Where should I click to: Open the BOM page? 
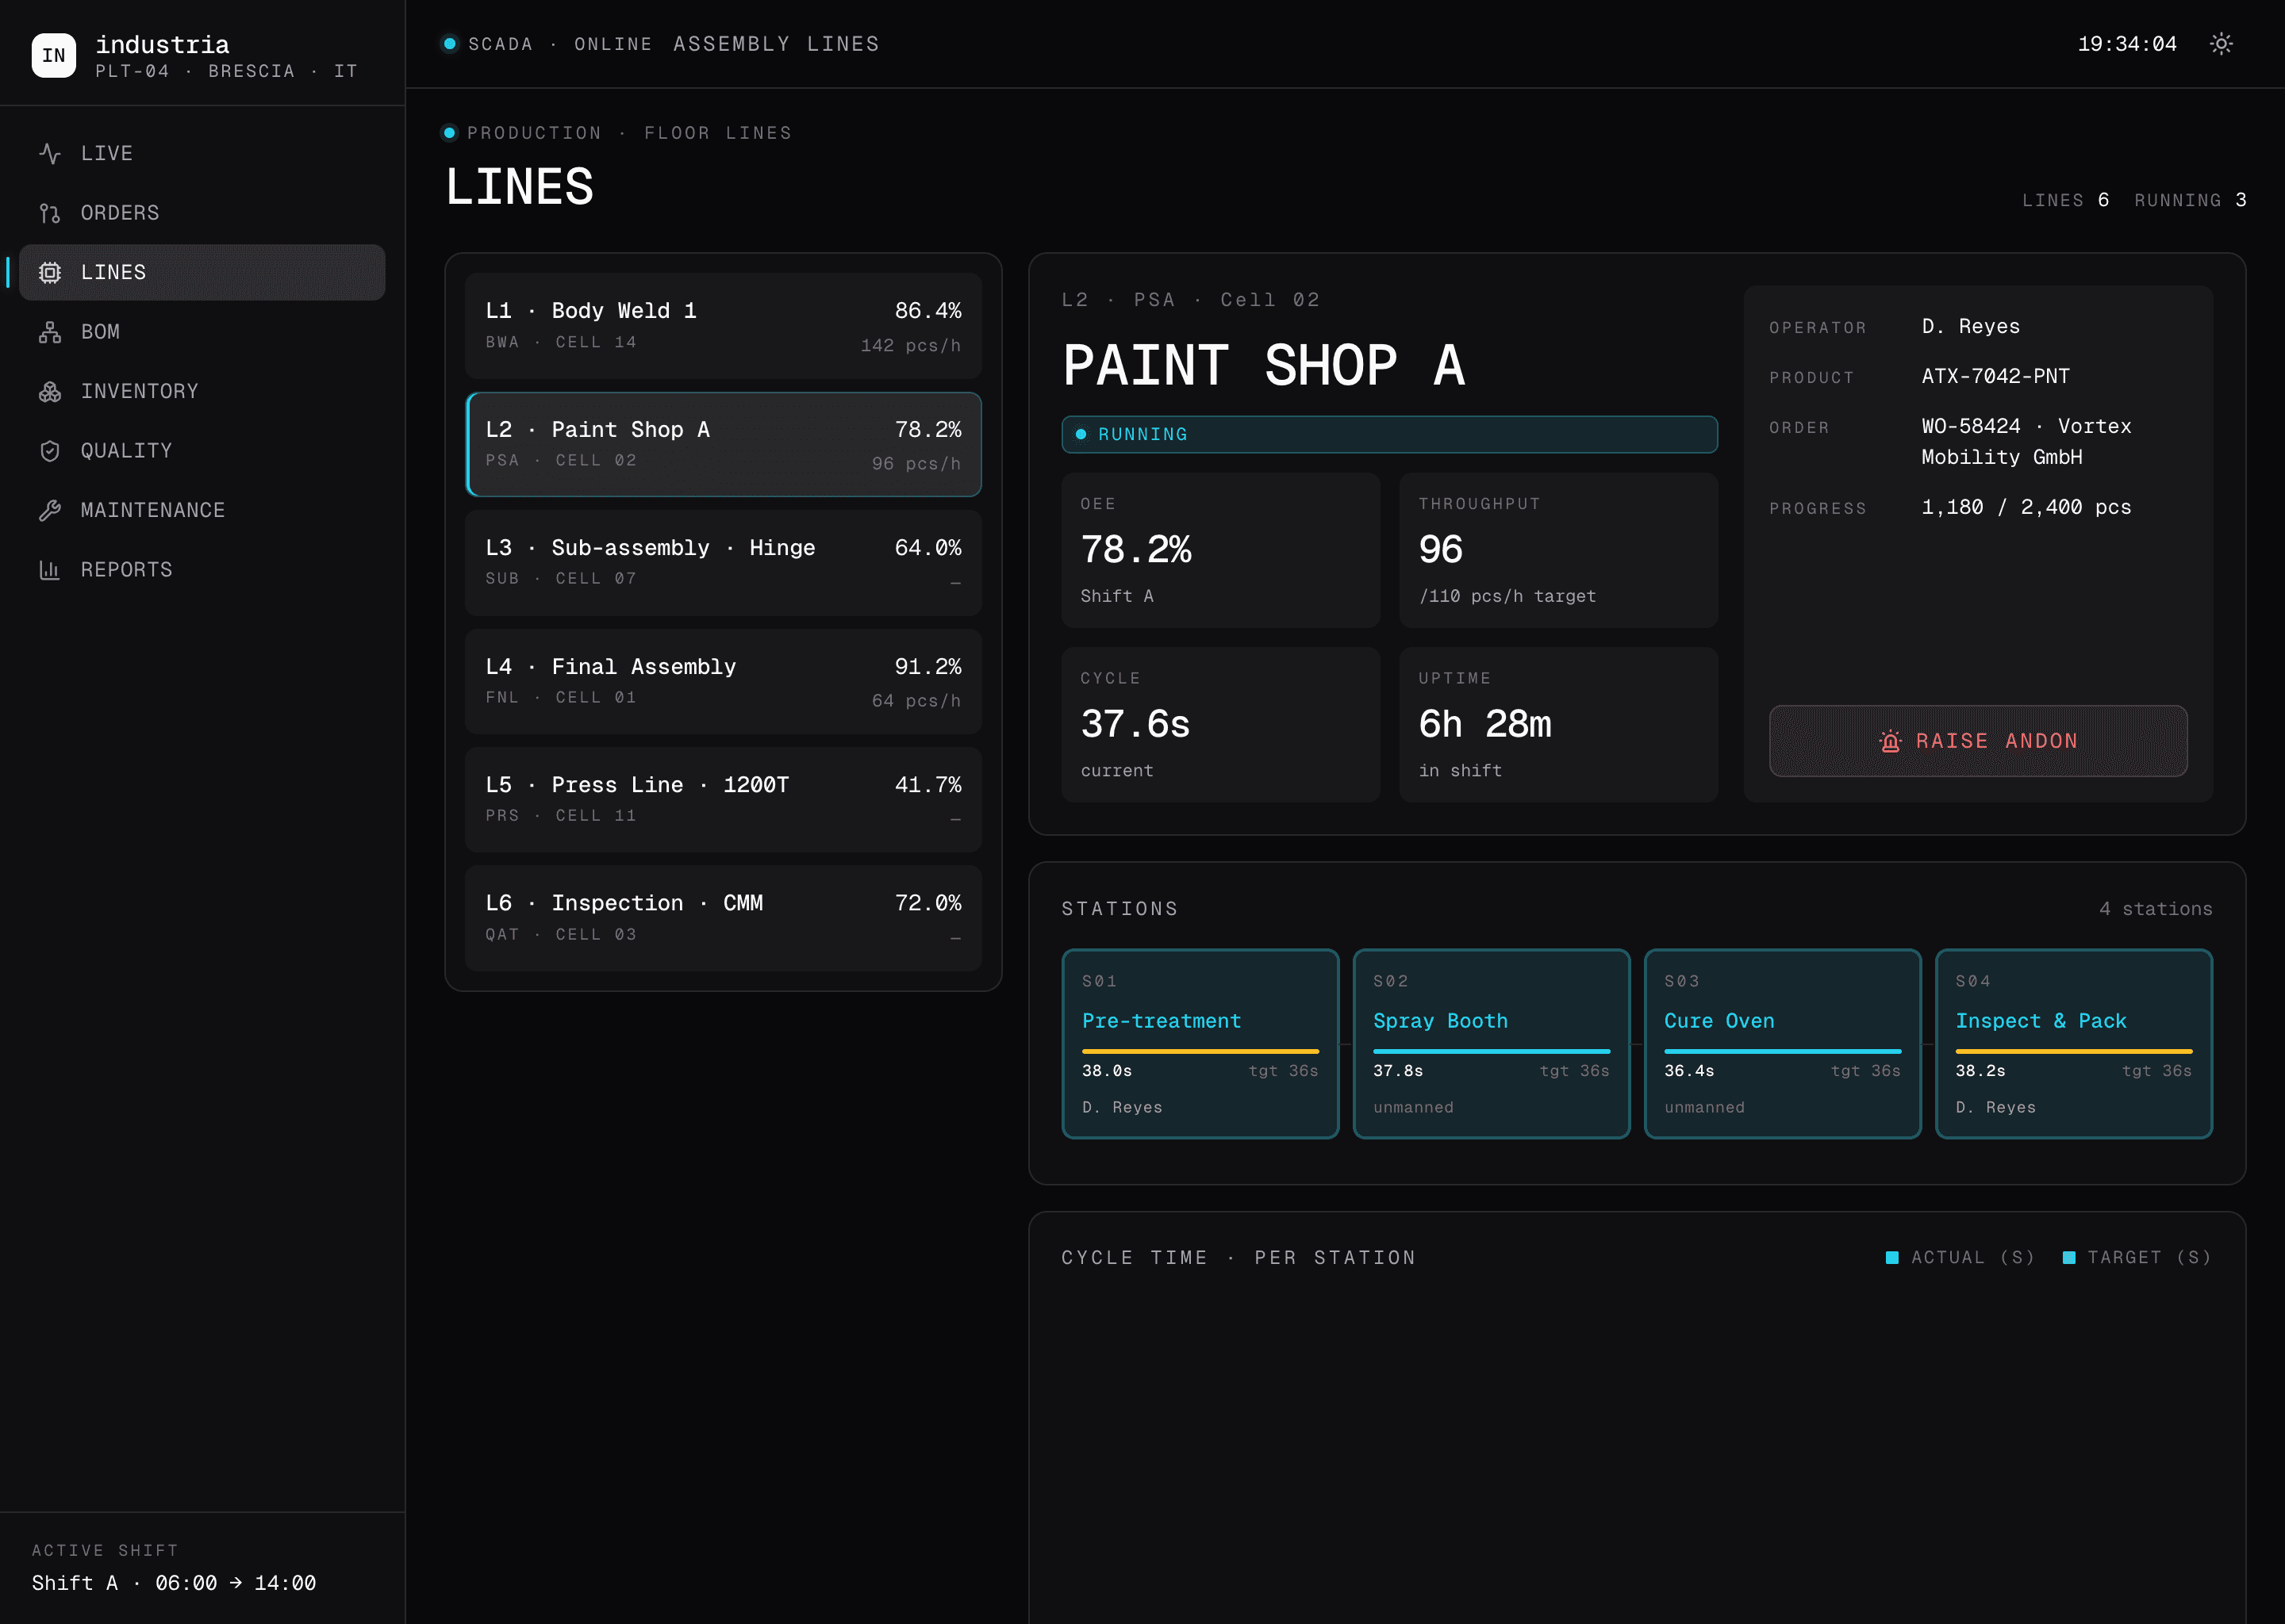[202, 332]
